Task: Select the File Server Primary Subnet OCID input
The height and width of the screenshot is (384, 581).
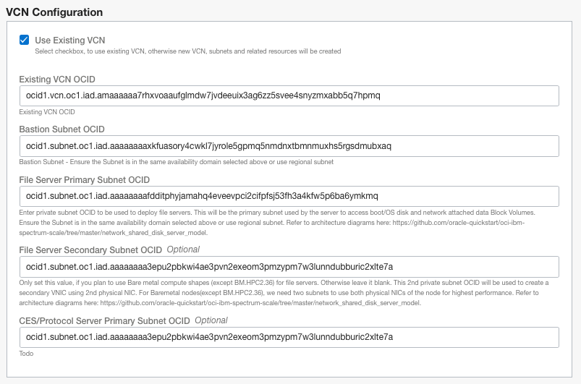Action: point(289,197)
